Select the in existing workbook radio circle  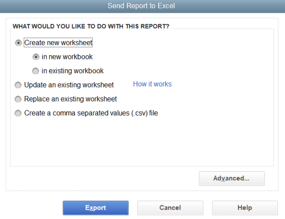[x=36, y=71]
